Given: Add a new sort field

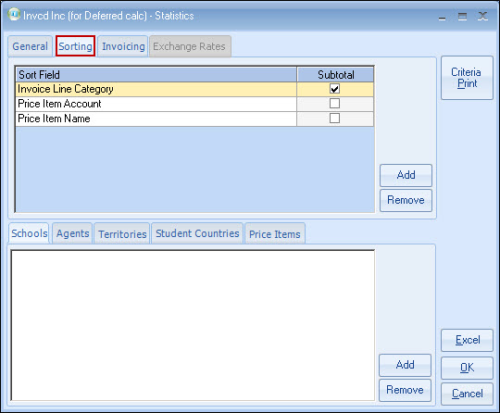Looking at the screenshot, I should coord(406,175).
